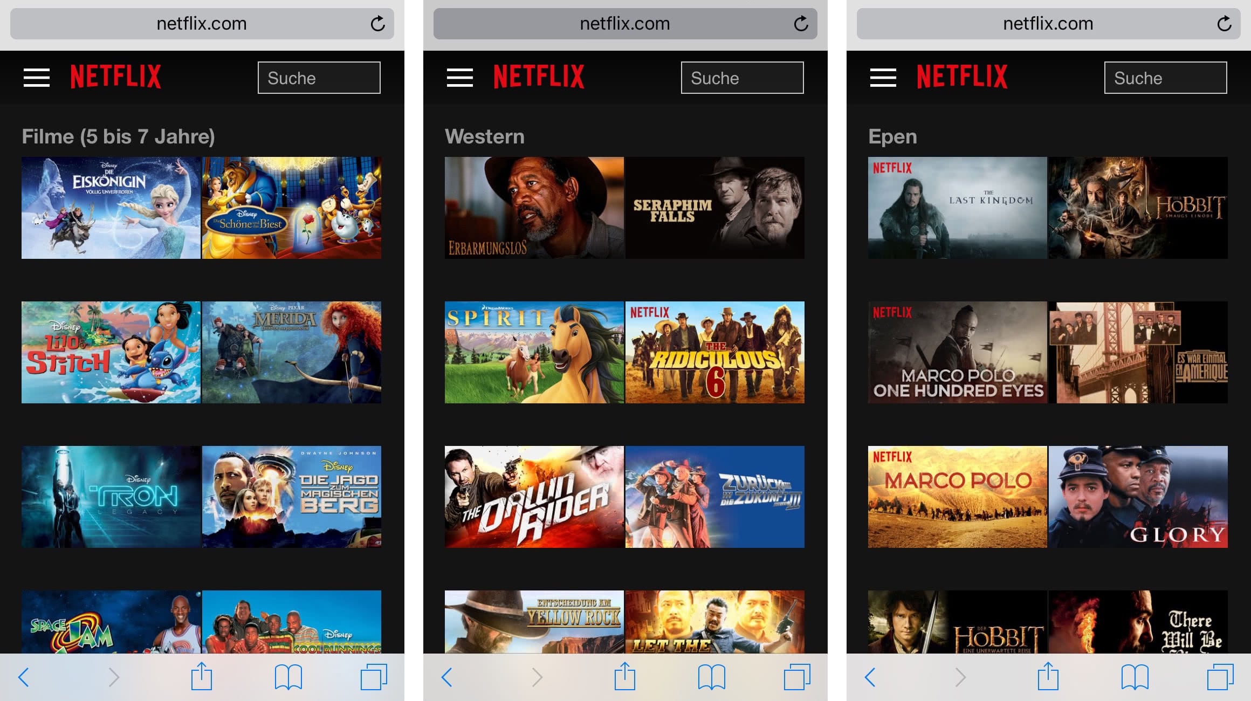The width and height of the screenshot is (1251, 701).
Task: Open Seraphim Falls western tile
Action: [714, 208]
